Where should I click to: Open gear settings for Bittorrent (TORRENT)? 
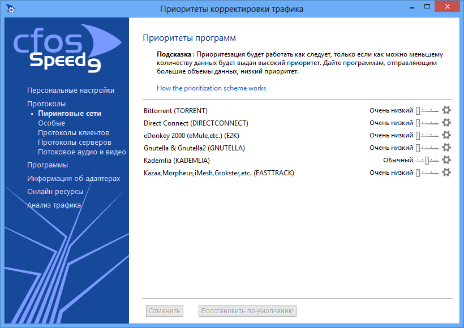(x=446, y=110)
